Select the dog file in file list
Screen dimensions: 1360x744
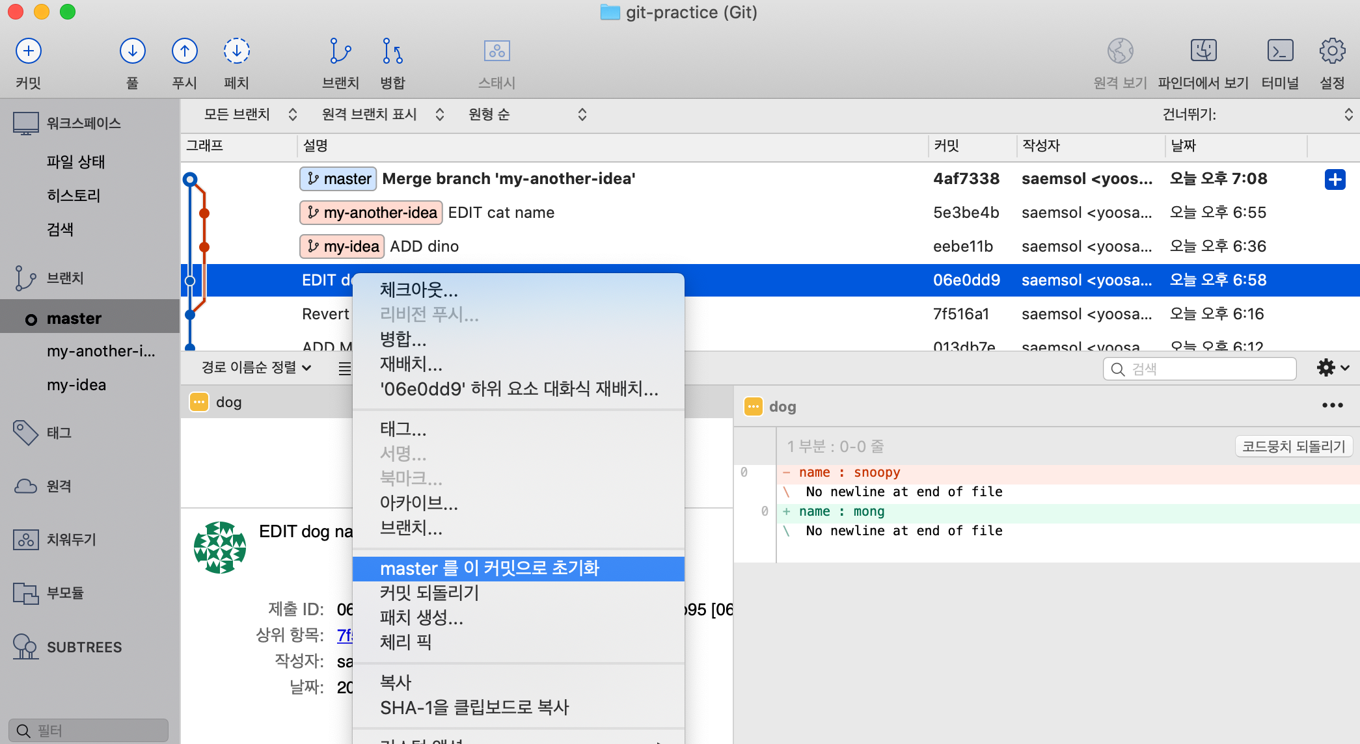267,402
